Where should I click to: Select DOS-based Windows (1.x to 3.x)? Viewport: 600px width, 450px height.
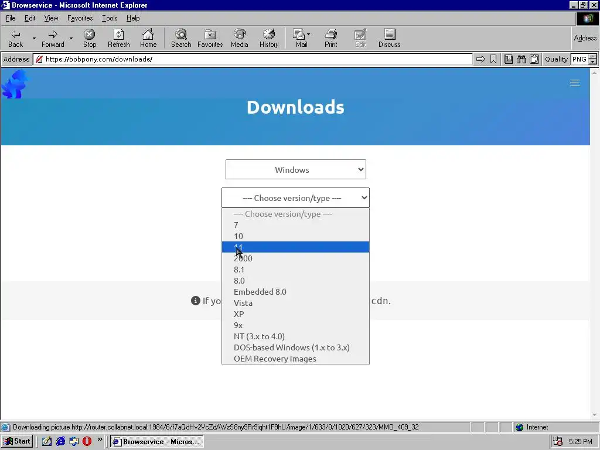coord(295,347)
